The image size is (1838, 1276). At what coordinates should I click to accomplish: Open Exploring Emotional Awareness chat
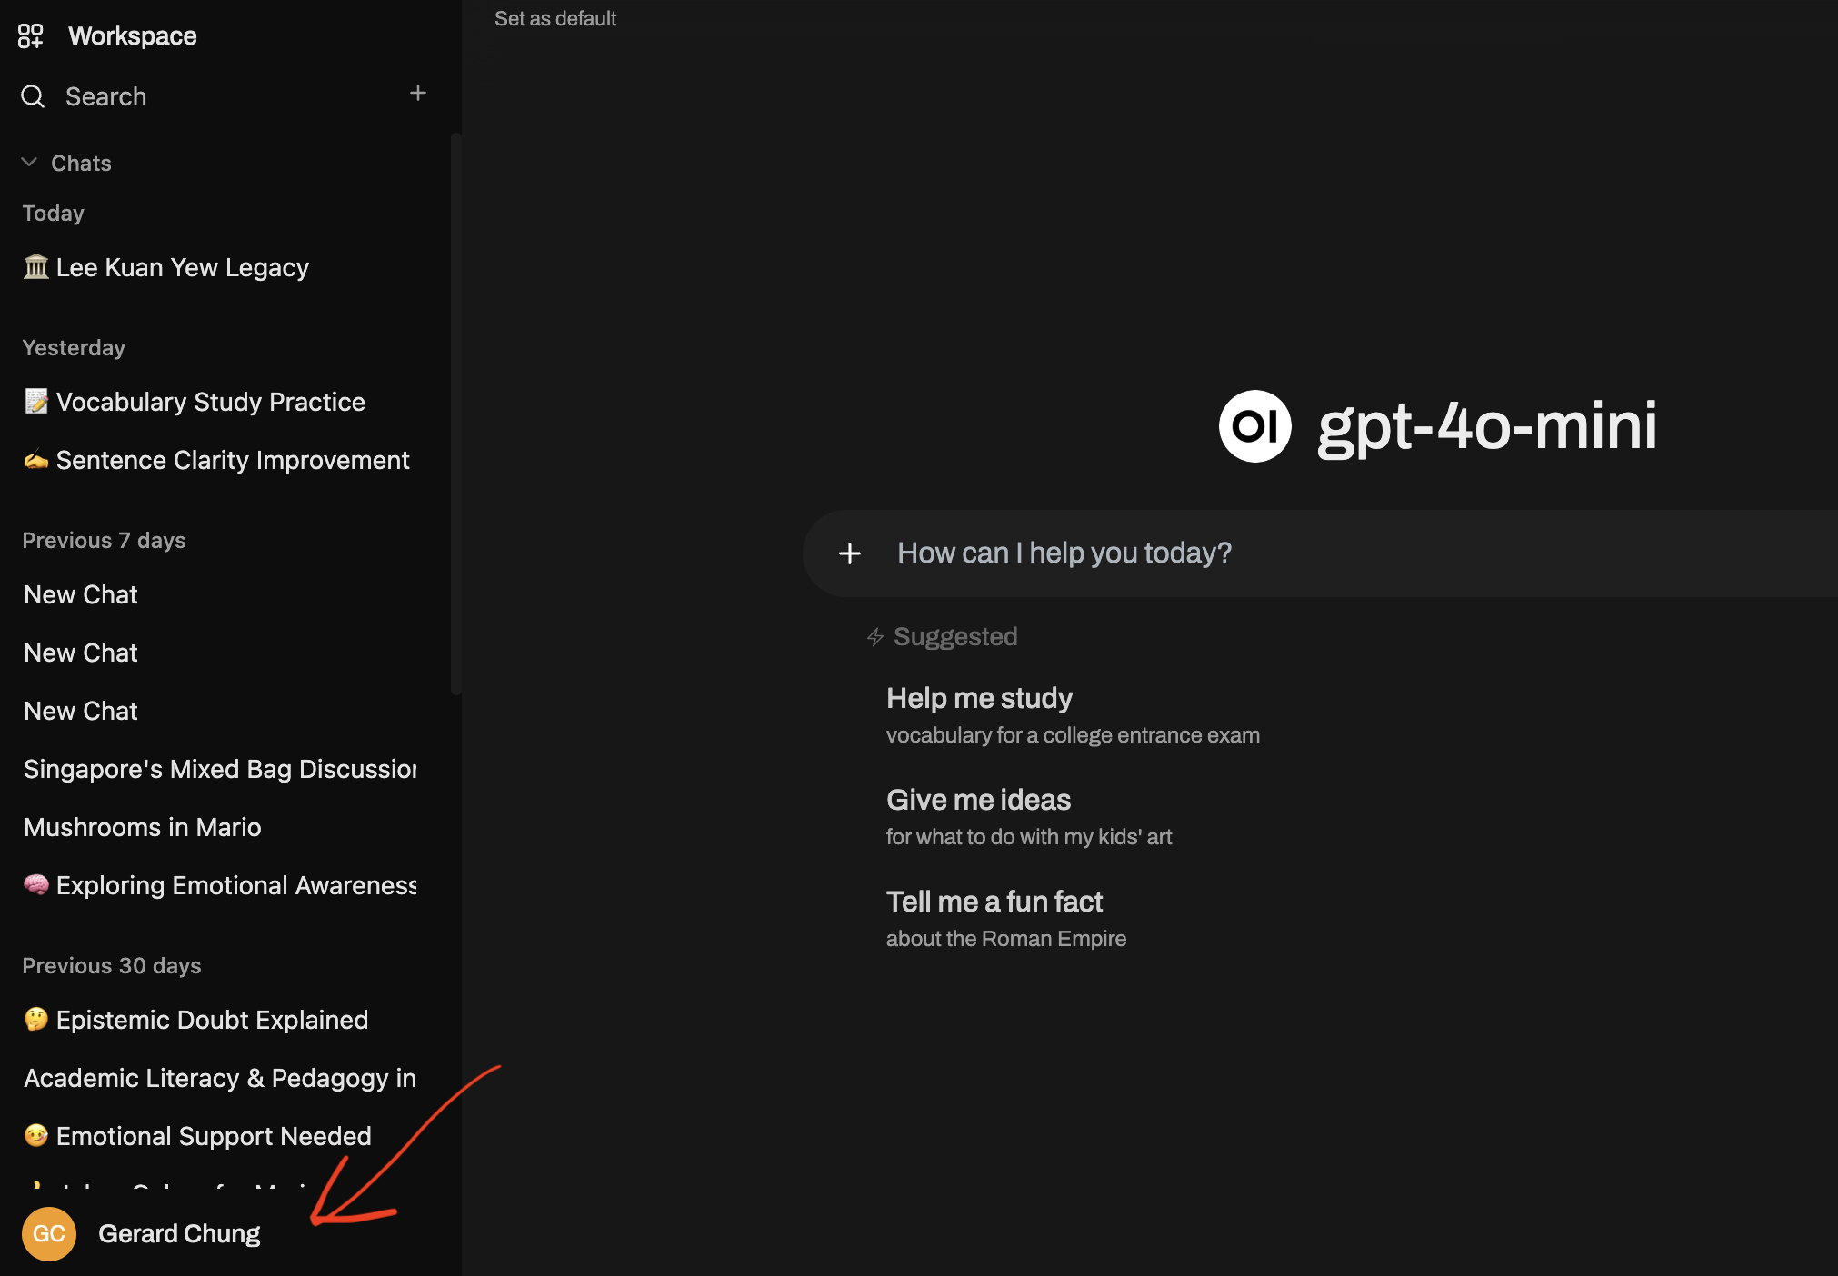coord(220,885)
